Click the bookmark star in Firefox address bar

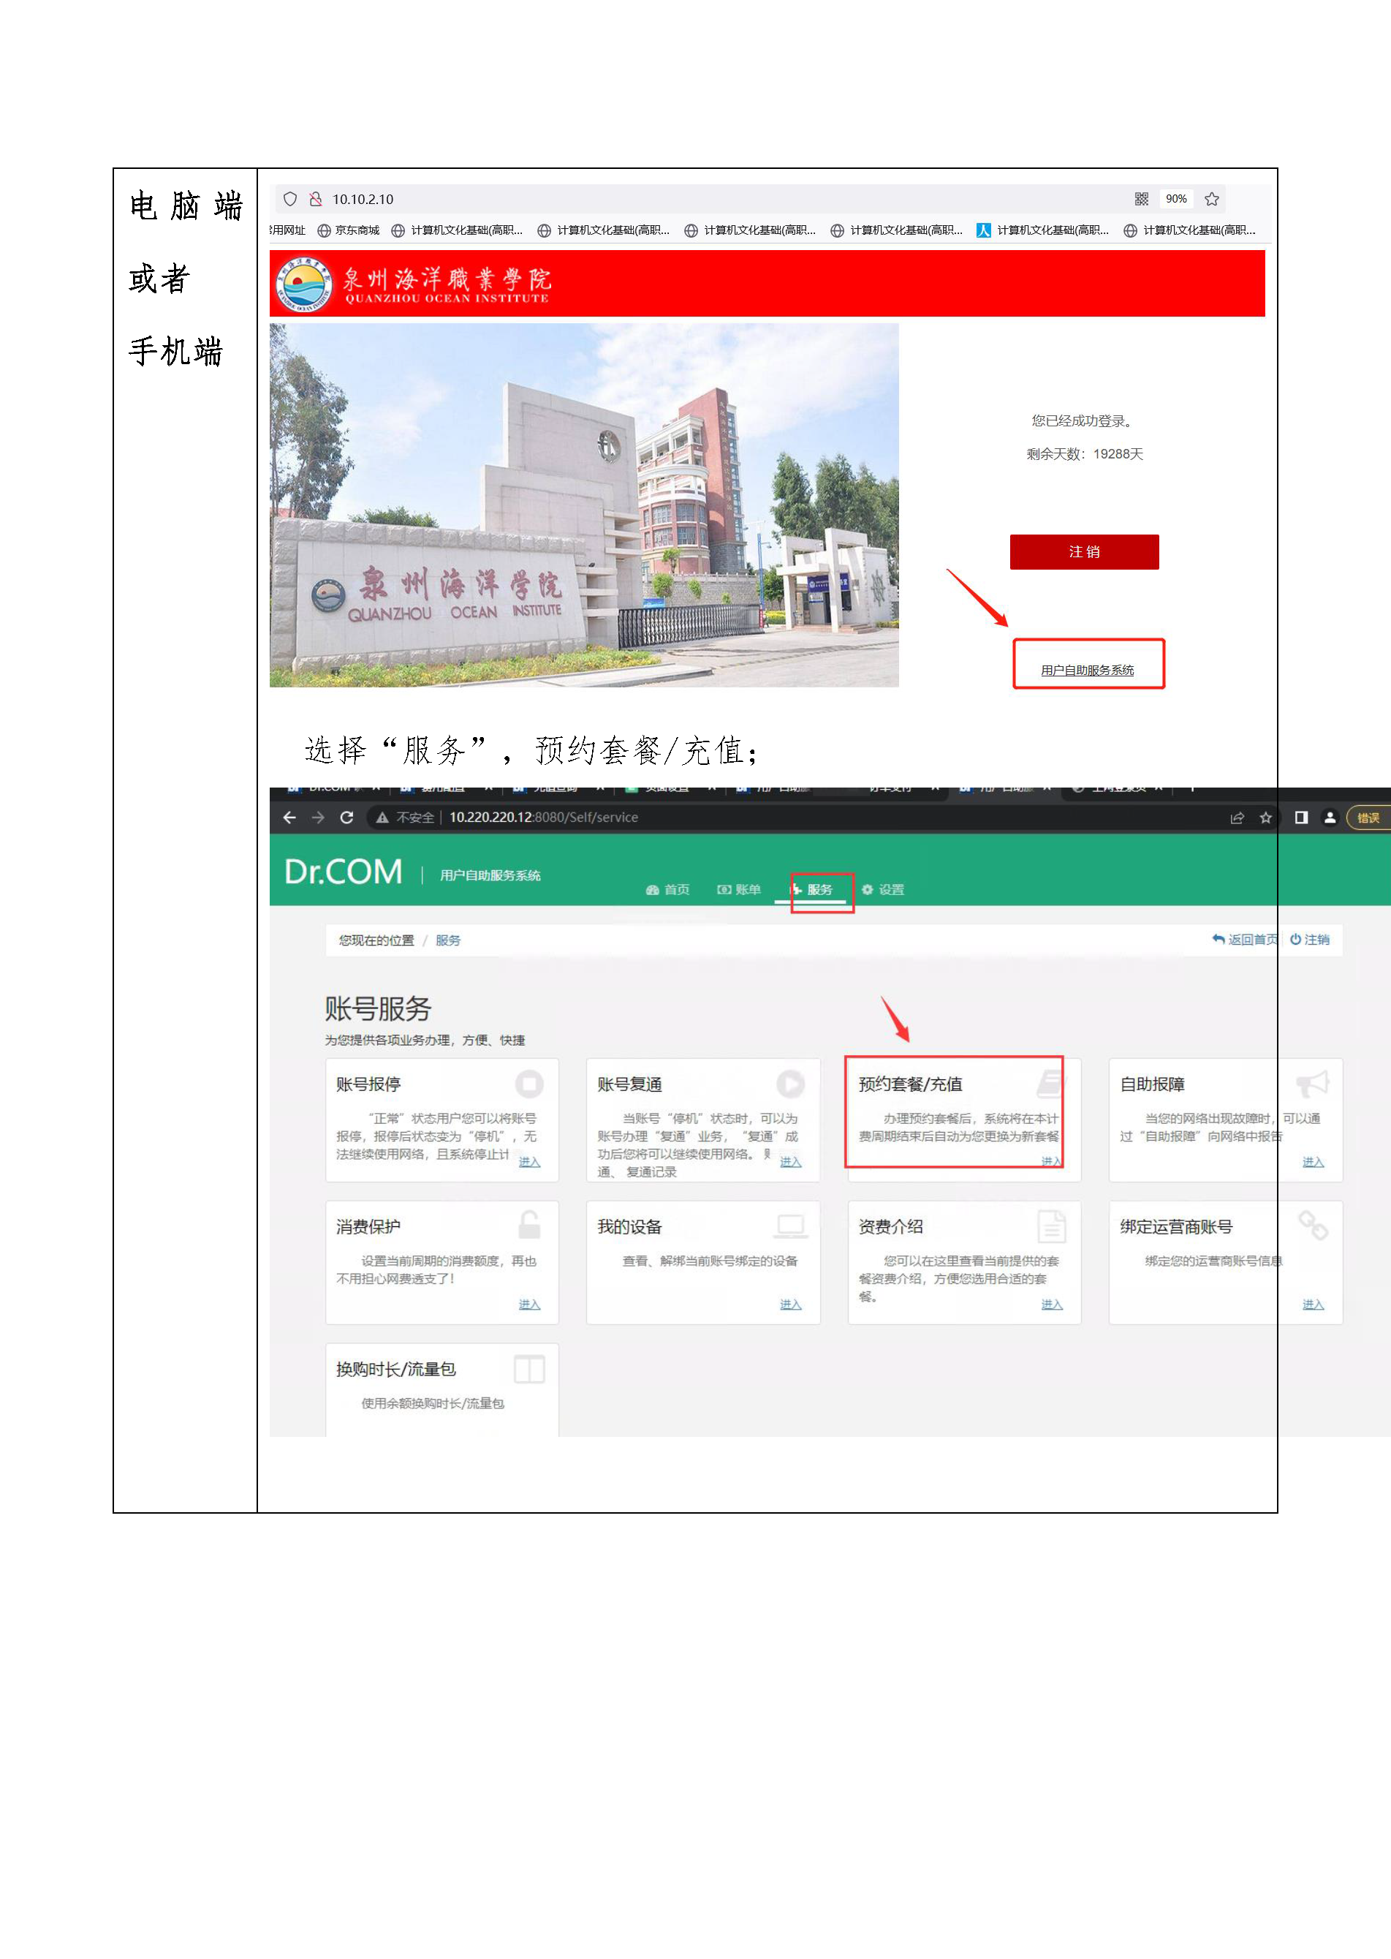(1211, 199)
